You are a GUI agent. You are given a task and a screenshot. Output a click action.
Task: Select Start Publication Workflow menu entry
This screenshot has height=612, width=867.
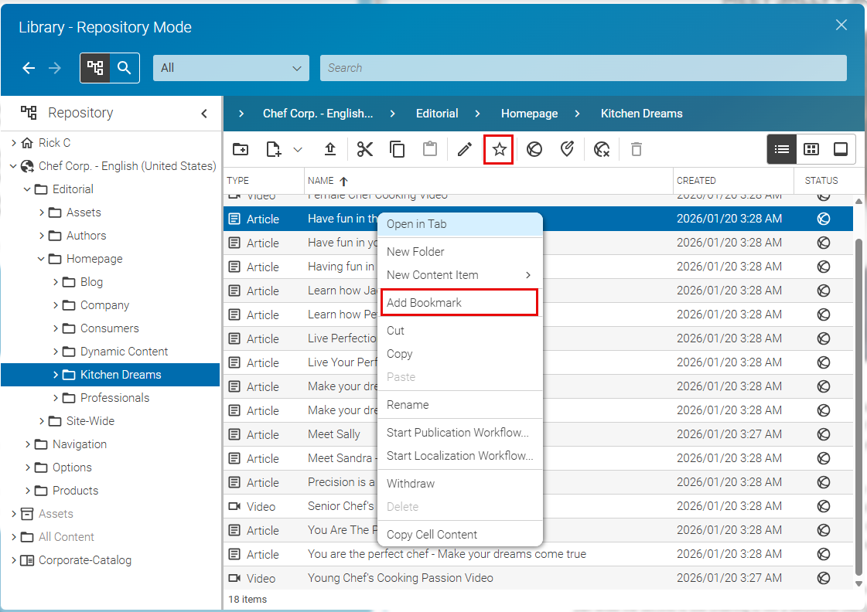point(458,433)
